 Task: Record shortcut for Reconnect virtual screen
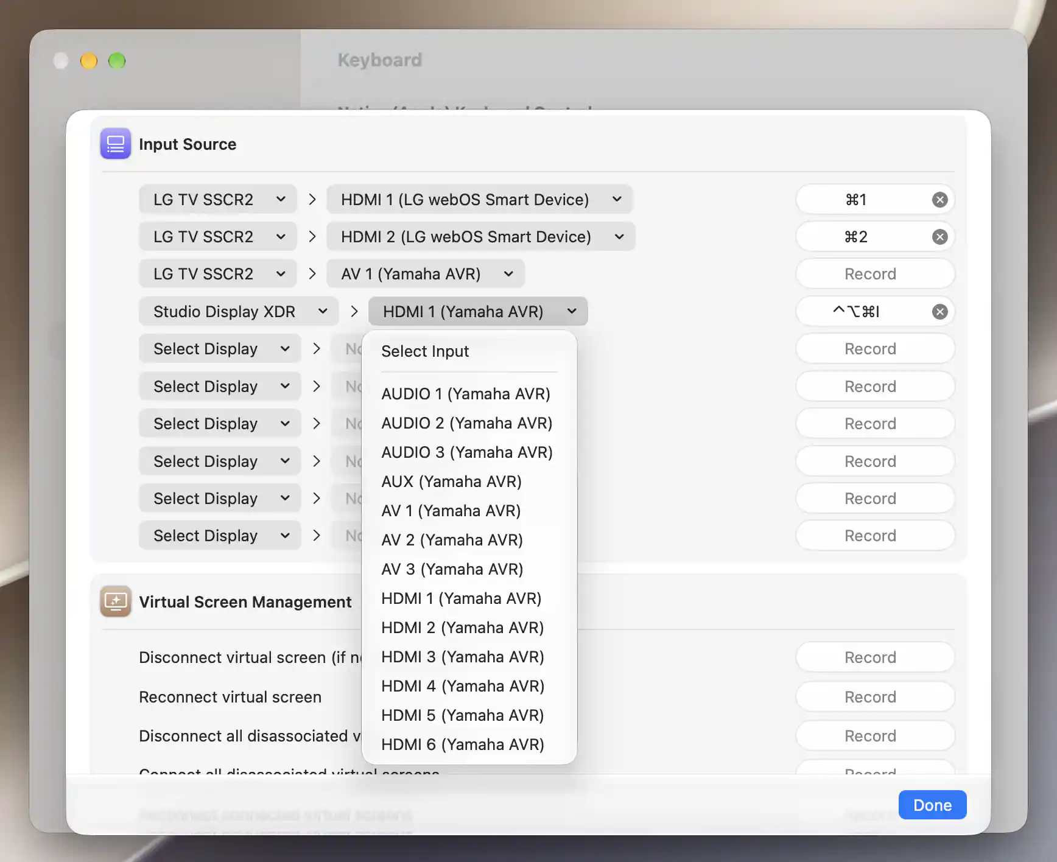point(875,697)
